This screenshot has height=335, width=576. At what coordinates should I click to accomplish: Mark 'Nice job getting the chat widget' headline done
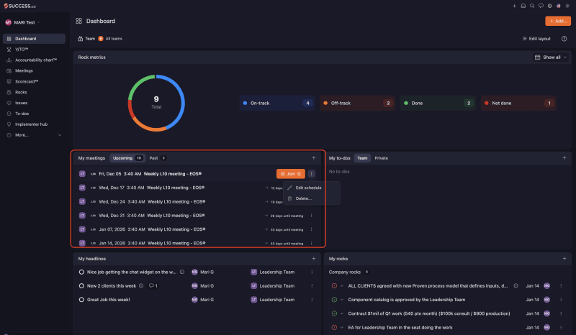[81, 272]
